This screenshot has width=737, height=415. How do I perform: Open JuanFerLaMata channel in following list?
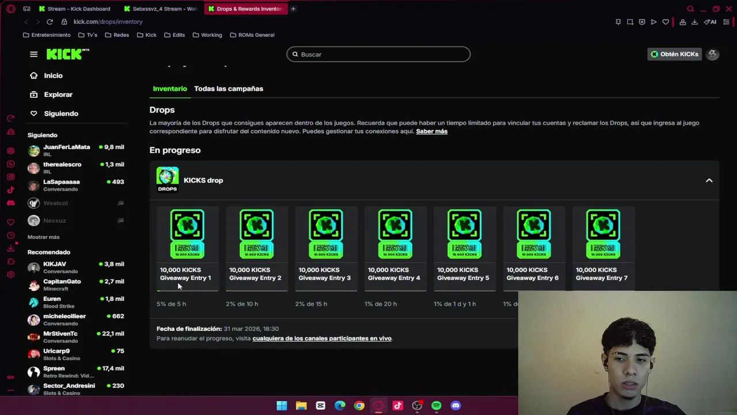pos(76,150)
